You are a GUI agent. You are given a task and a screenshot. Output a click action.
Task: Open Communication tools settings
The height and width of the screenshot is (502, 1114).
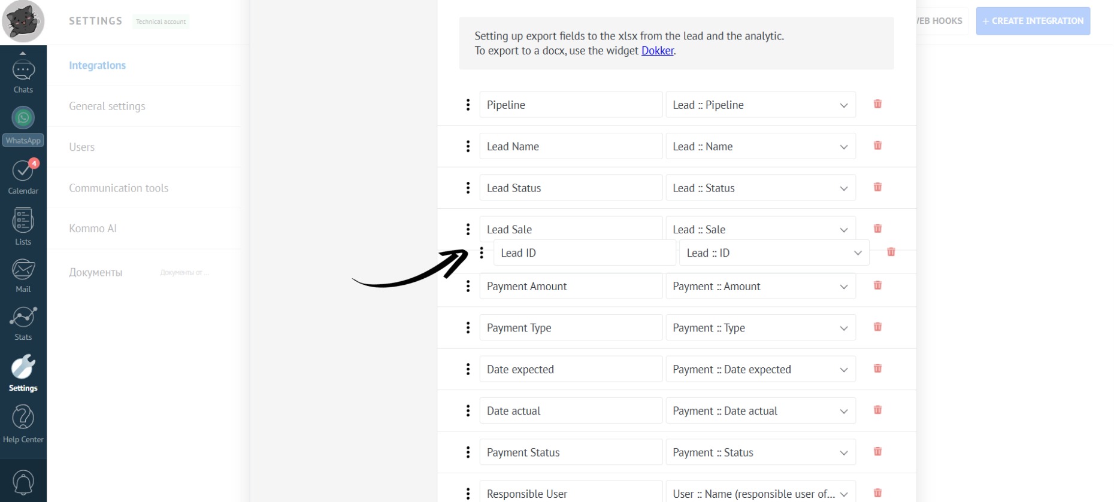[119, 188]
